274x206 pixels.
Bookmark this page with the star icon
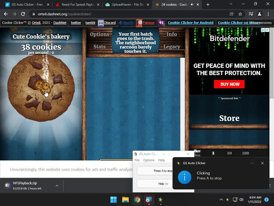click(240, 14)
